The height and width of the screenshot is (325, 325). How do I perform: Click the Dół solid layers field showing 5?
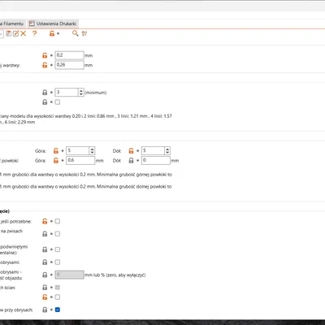point(153,151)
